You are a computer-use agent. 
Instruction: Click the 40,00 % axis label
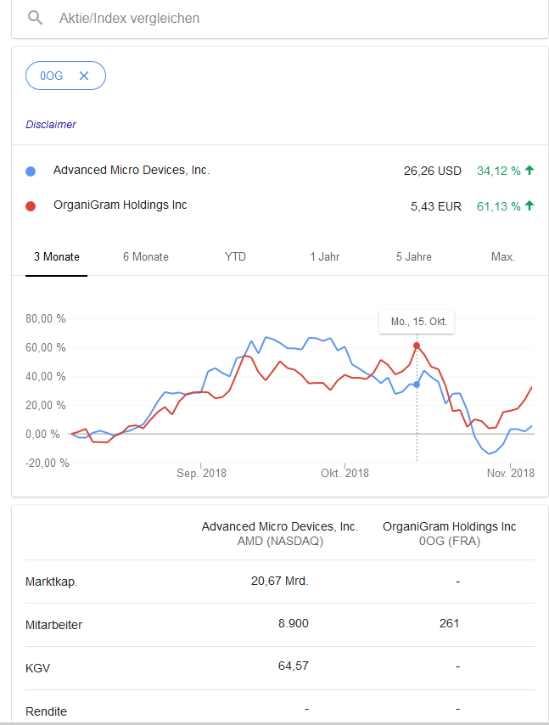click(45, 376)
